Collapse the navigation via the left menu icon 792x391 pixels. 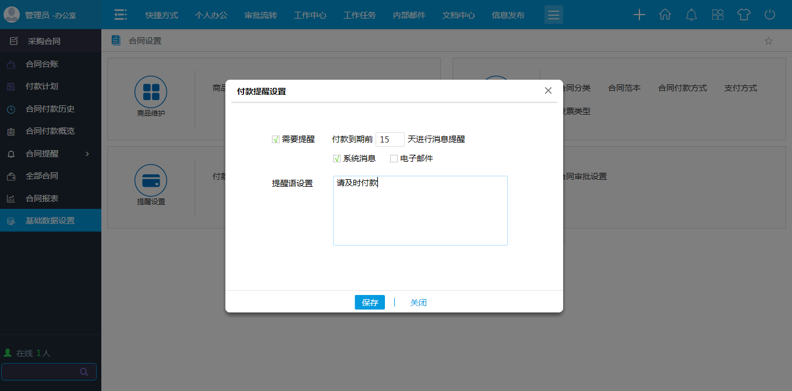click(x=121, y=15)
